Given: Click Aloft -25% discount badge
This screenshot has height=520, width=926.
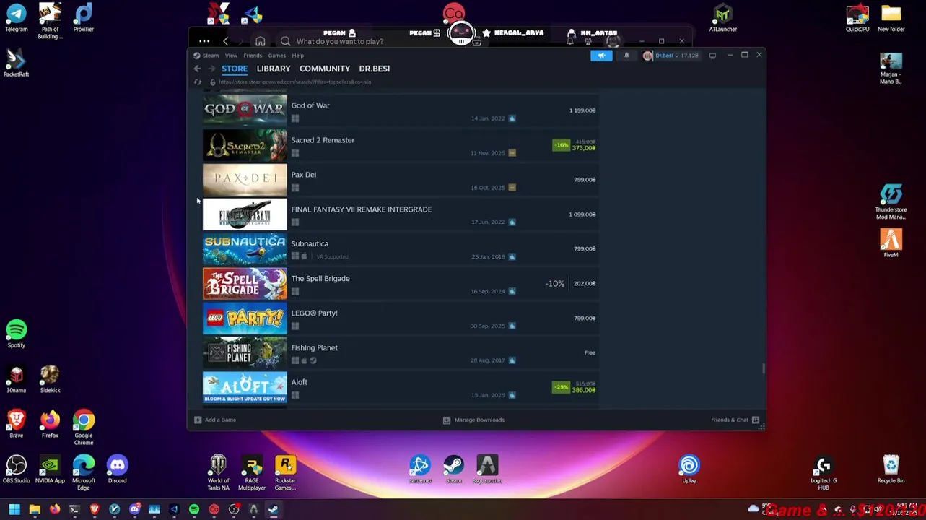Looking at the screenshot, I should (x=561, y=387).
